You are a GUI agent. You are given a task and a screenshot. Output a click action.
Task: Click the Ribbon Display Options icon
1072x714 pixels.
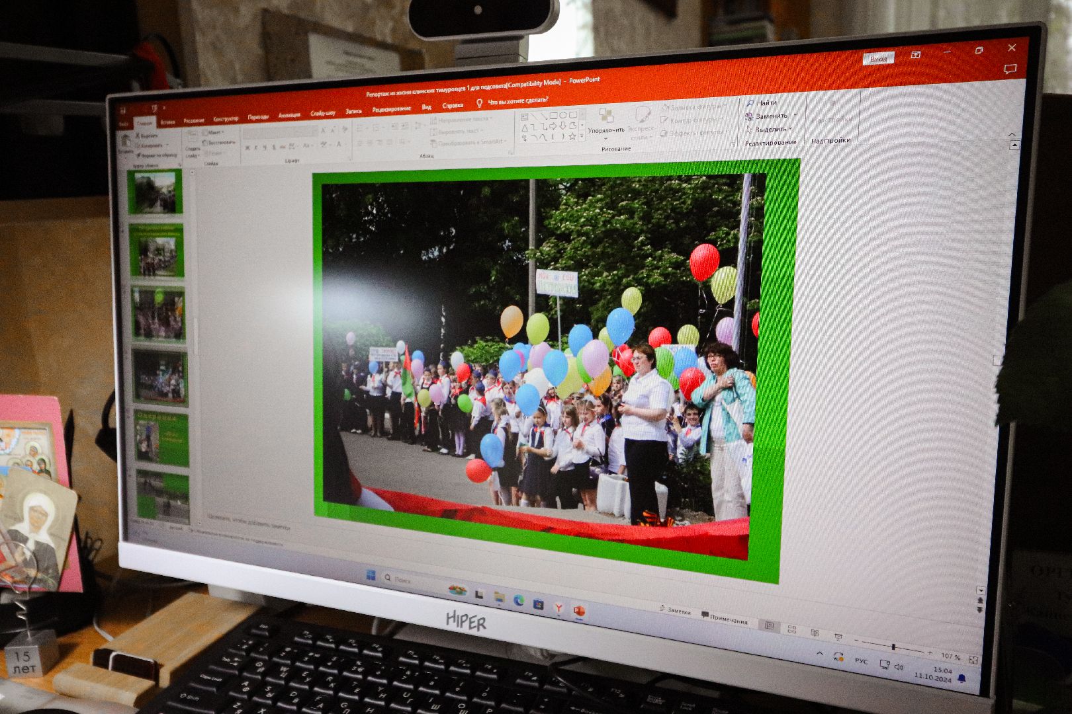916,55
